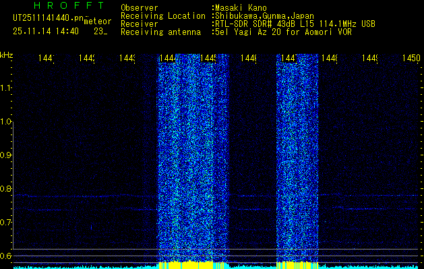The width and height of the screenshot is (424, 269).
Task: Click the noise burst at 1447
Action: click(x=297, y=158)
